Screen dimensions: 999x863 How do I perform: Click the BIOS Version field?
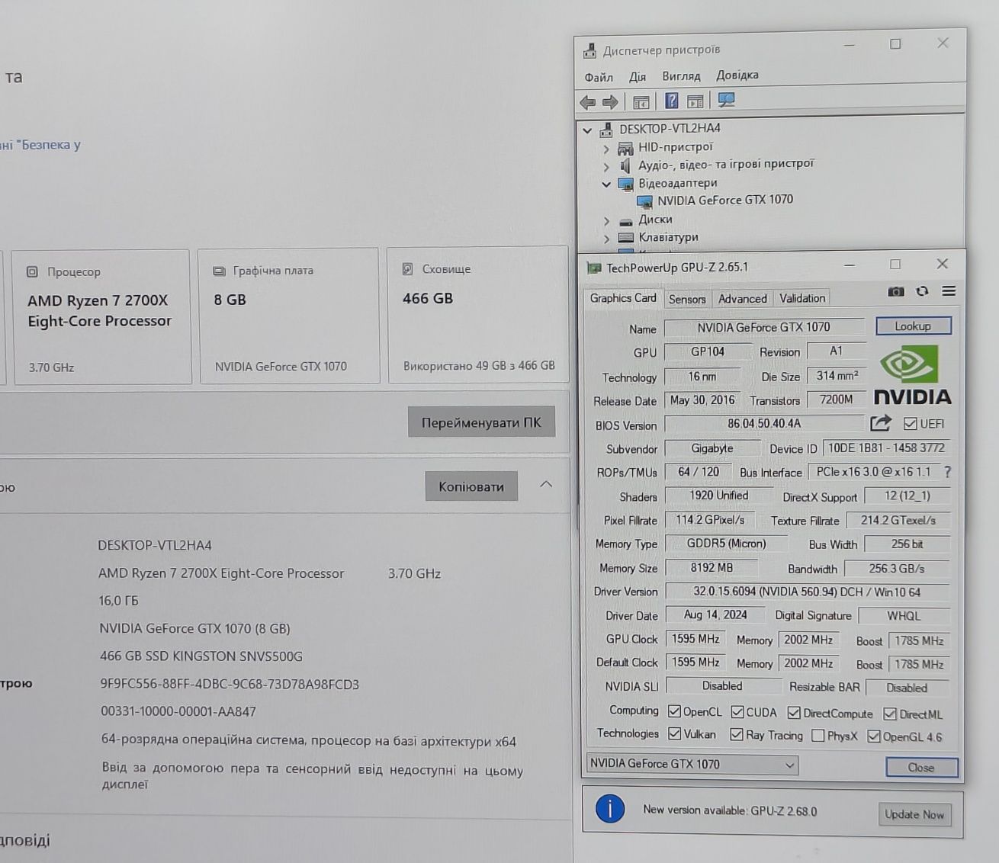tap(764, 424)
